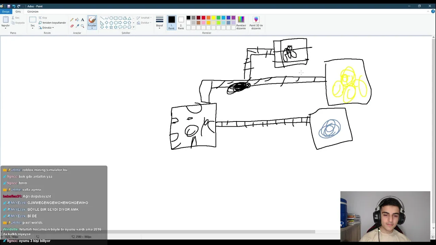The image size is (436, 245).
Task: Pick the orange color swatch
Action: (208, 18)
